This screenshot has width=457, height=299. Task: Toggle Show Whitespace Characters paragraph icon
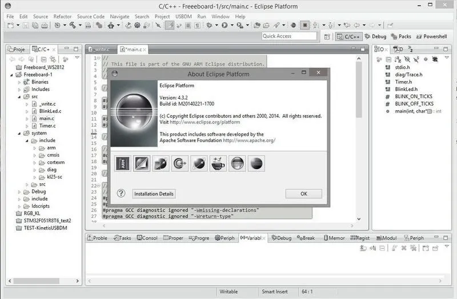197,25
